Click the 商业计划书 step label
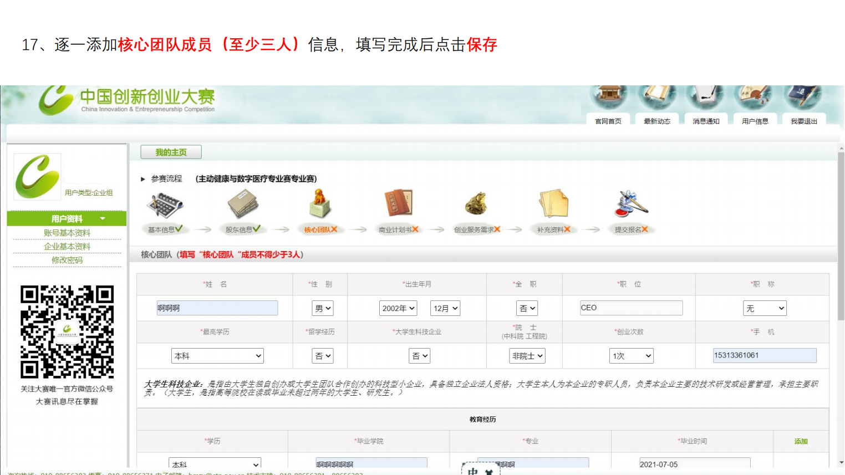 (395, 229)
